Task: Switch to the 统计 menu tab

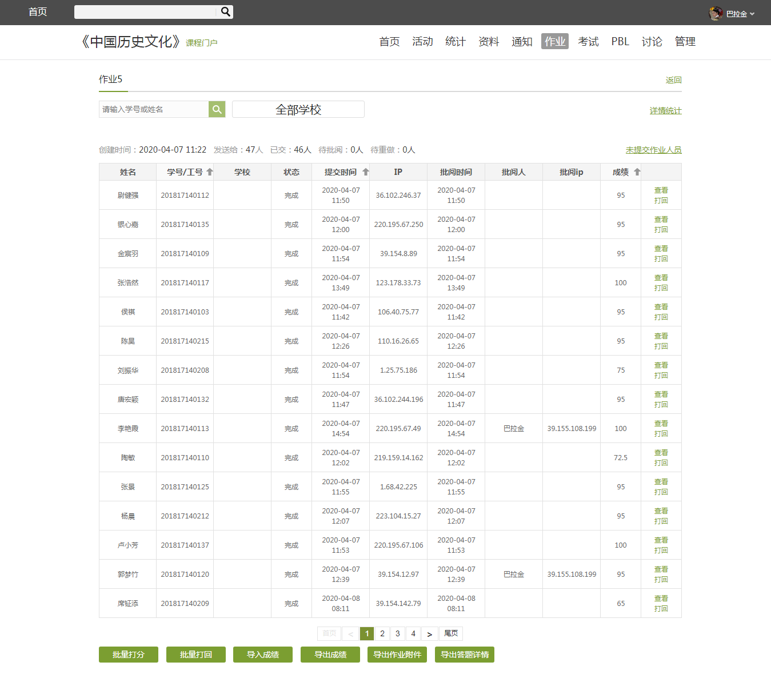Action: pos(455,42)
